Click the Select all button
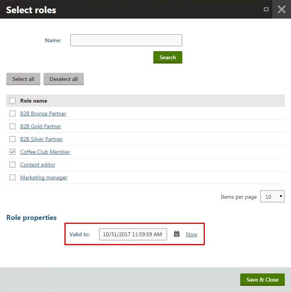291x292 pixels. (23, 79)
